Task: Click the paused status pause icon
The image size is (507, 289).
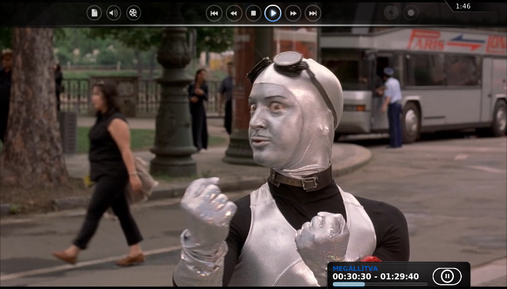Action: [447, 276]
